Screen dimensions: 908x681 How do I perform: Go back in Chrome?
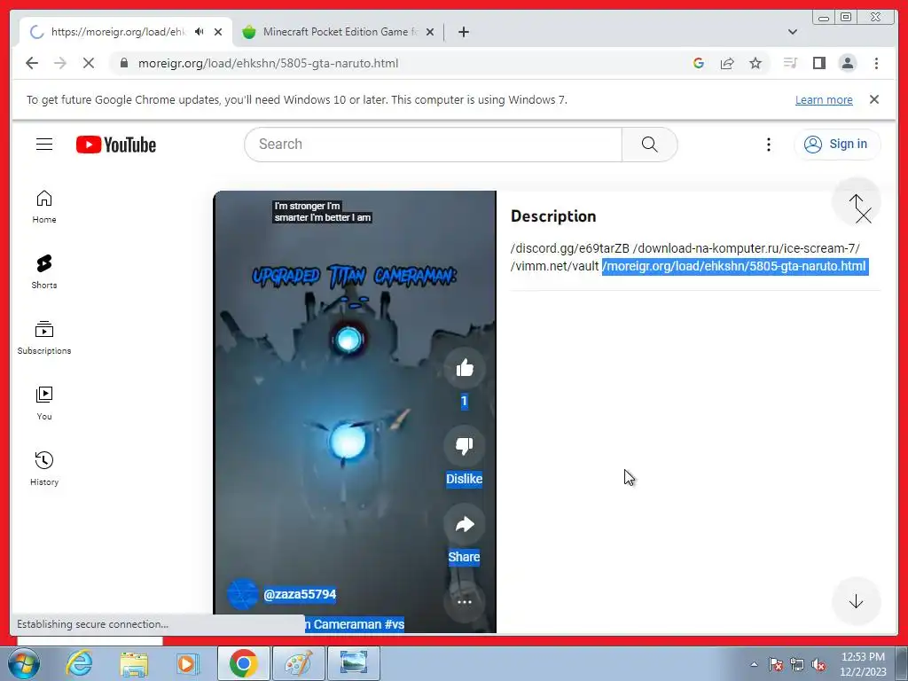pos(32,63)
